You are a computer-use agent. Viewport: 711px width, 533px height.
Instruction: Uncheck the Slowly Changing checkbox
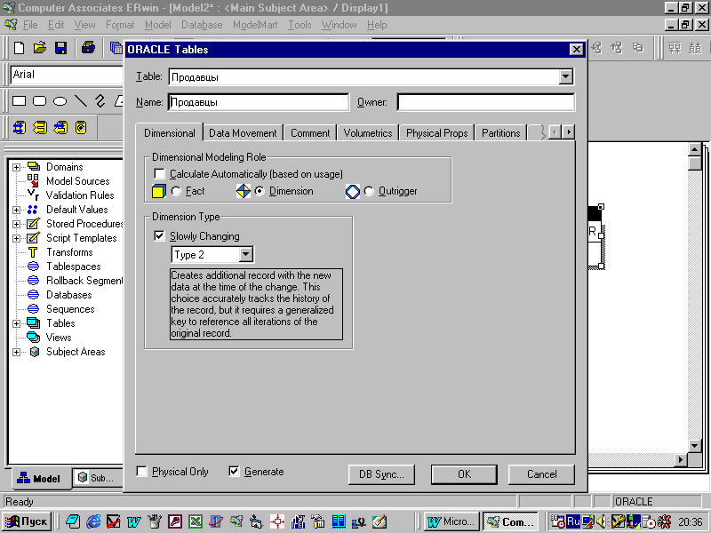point(160,236)
